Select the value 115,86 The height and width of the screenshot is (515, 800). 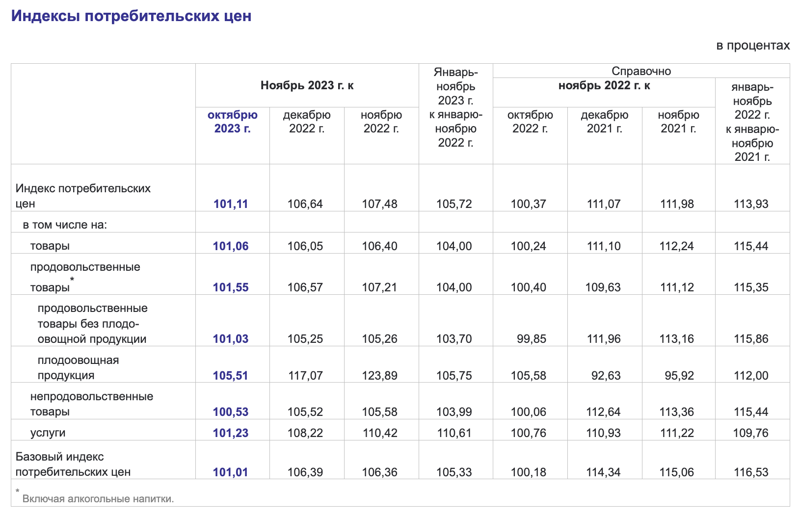(751, 339)
